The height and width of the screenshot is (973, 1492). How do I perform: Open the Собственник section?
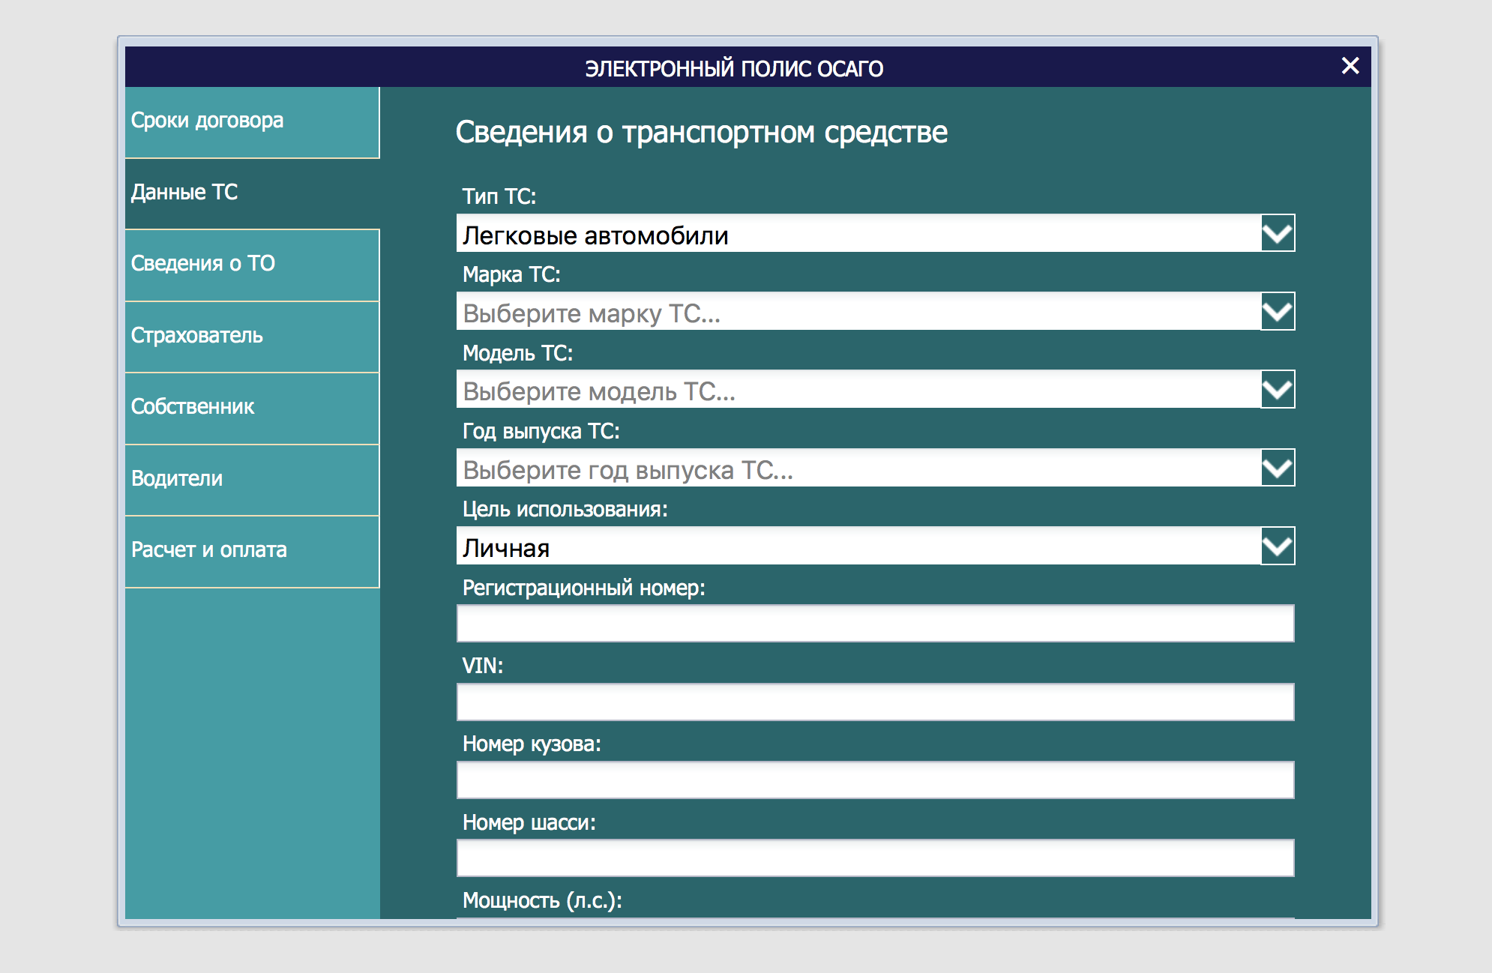[253, 409]
